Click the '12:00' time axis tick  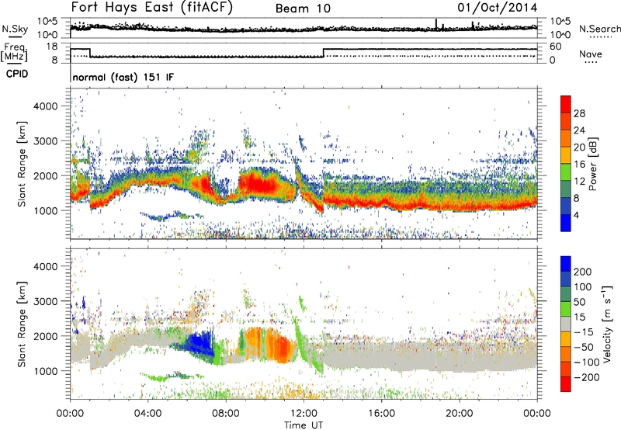click(x=304, y=413)
